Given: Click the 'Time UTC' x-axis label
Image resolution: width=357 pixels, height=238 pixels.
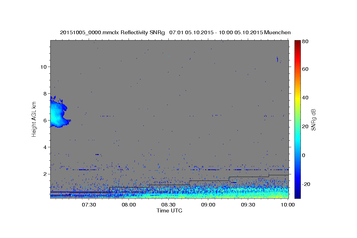Looking at the screenshot, I should (x=169, y=211).
